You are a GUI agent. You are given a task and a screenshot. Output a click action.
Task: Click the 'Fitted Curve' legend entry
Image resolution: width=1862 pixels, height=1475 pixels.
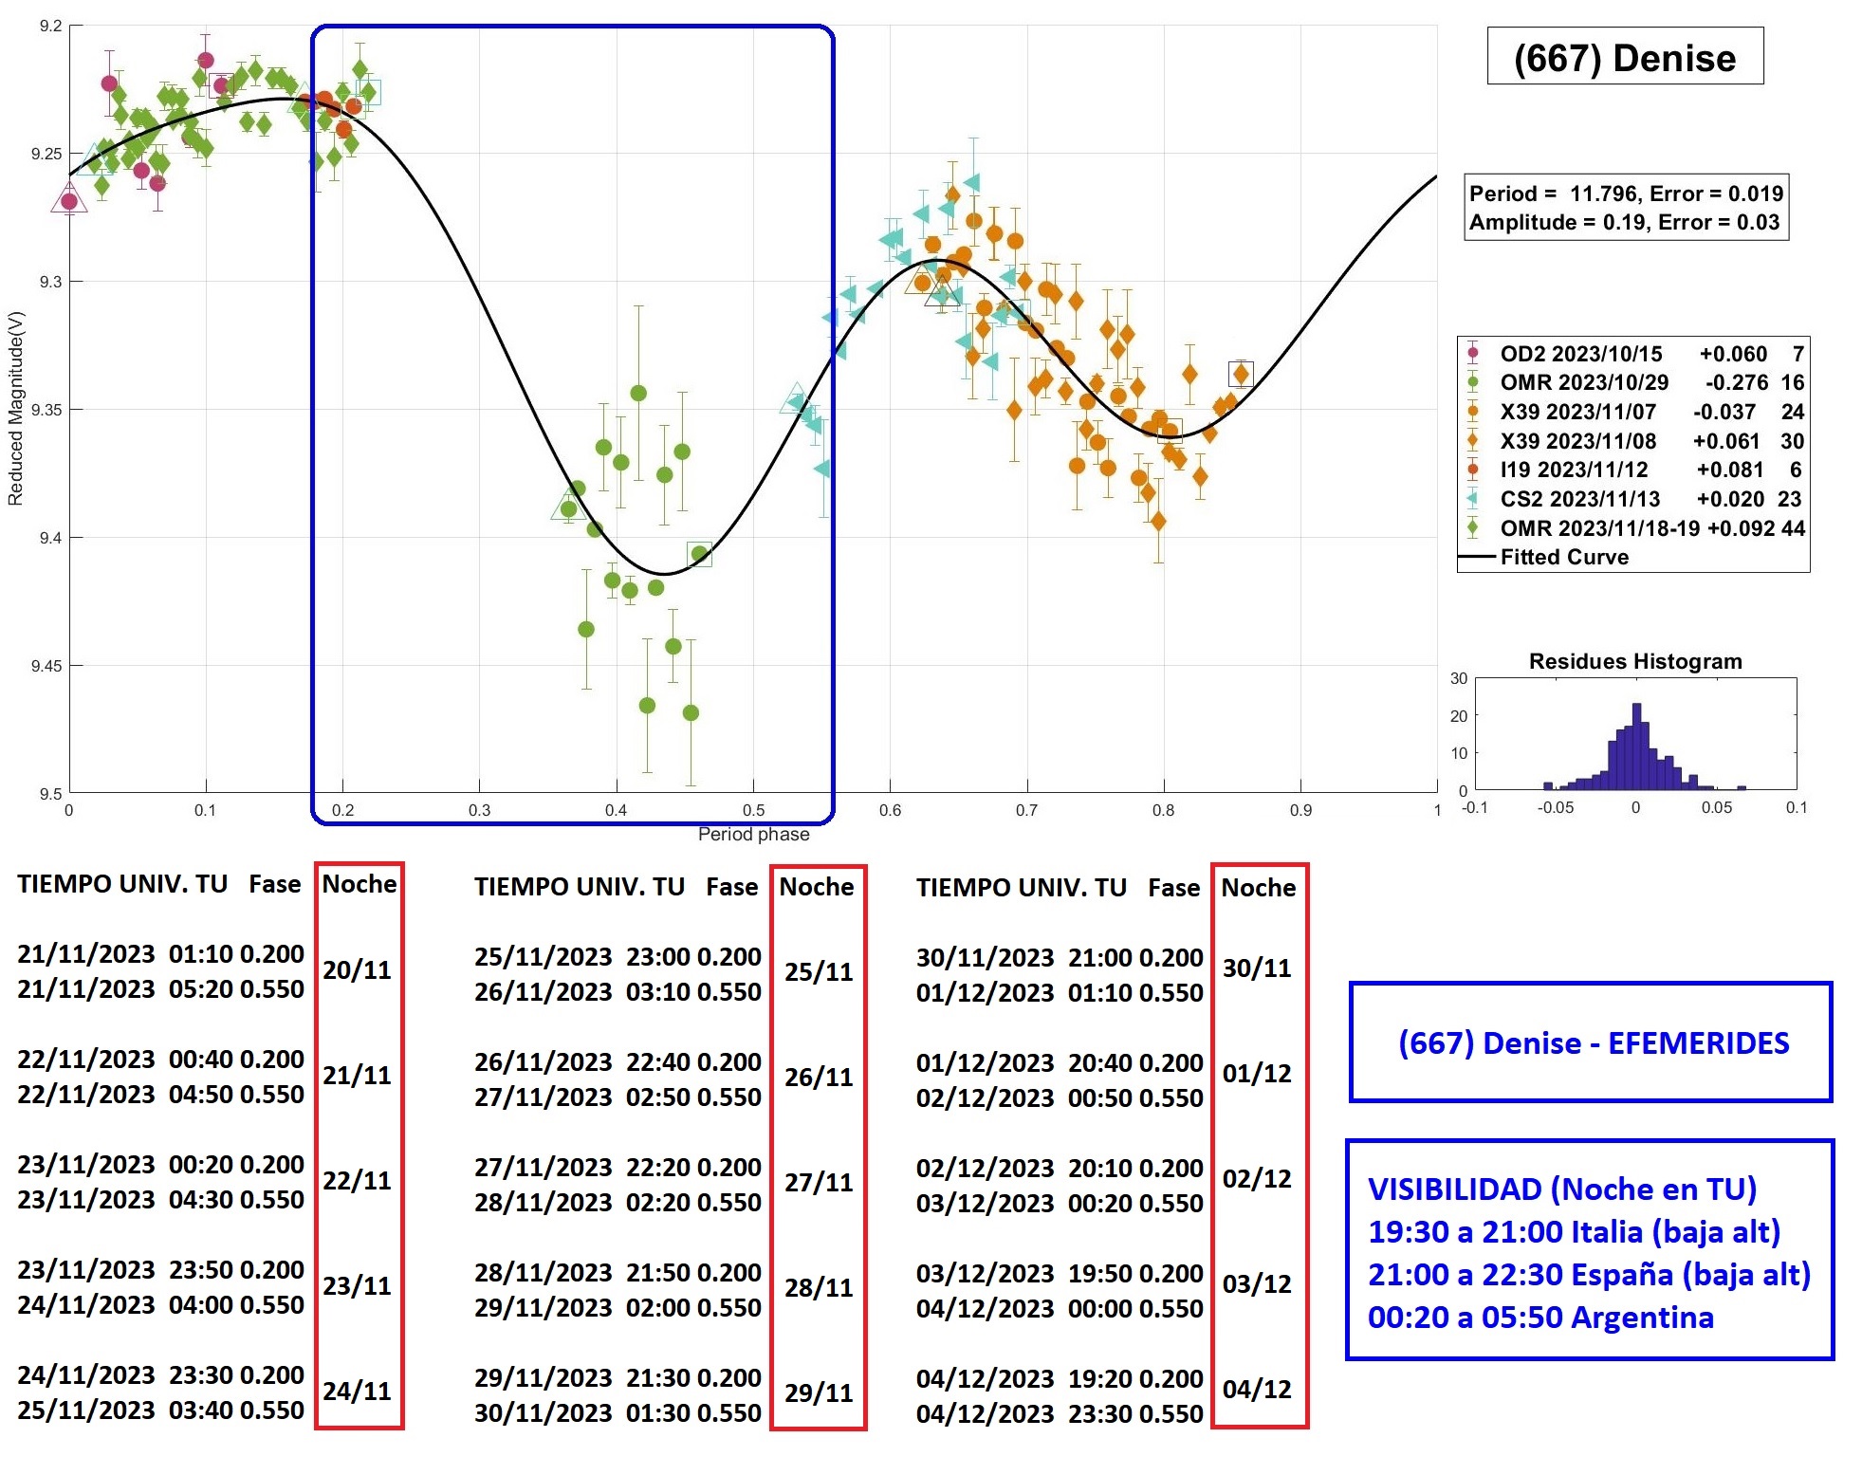1544,557
